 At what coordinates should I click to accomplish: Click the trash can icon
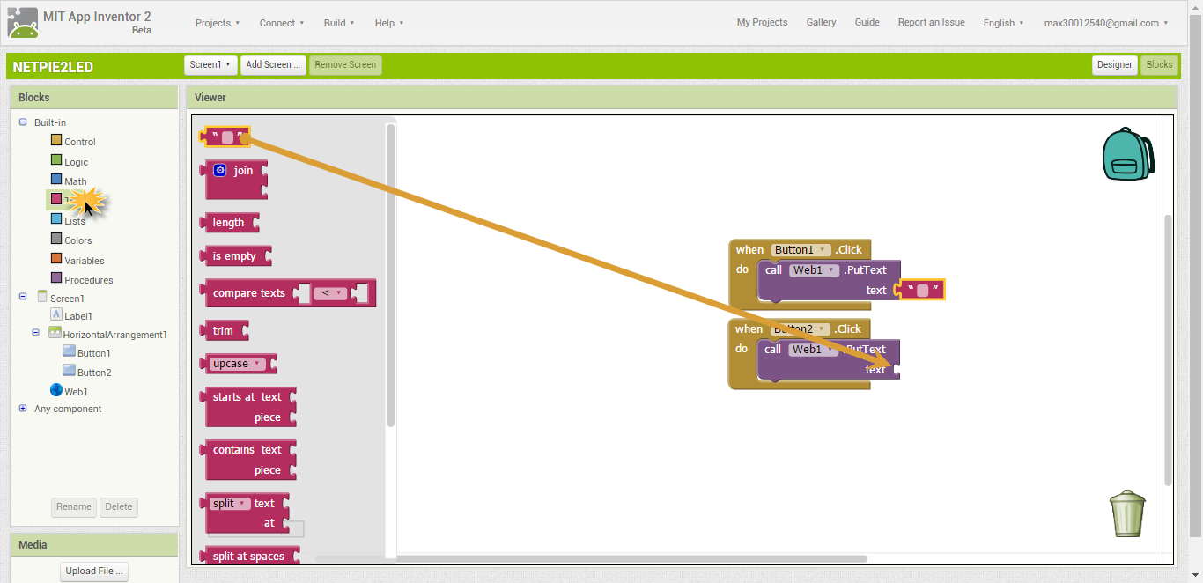coord(1127,514)
